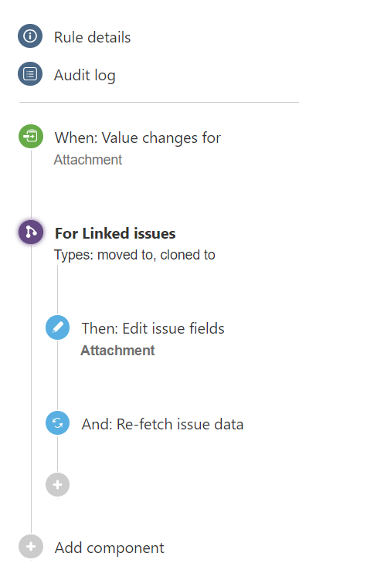Add component inside branch via plus icon

click(57, 485)
